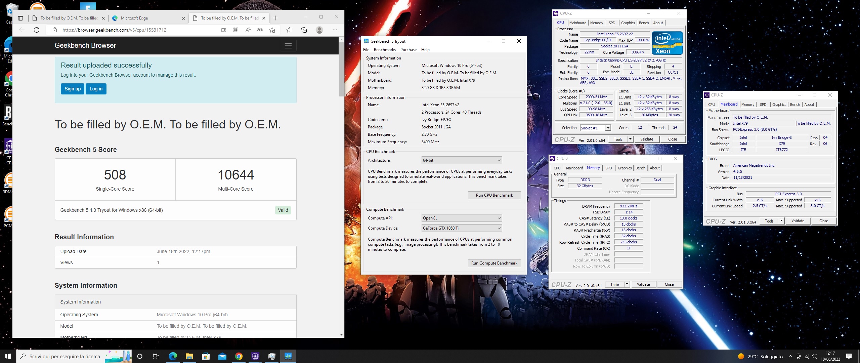This screenshot has height=363, width=860.
Task: Click the Log in button
Action: (96, 89)
